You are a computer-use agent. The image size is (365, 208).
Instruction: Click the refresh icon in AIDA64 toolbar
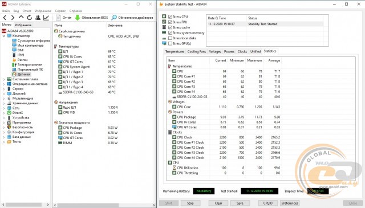(x=29, y=18)
